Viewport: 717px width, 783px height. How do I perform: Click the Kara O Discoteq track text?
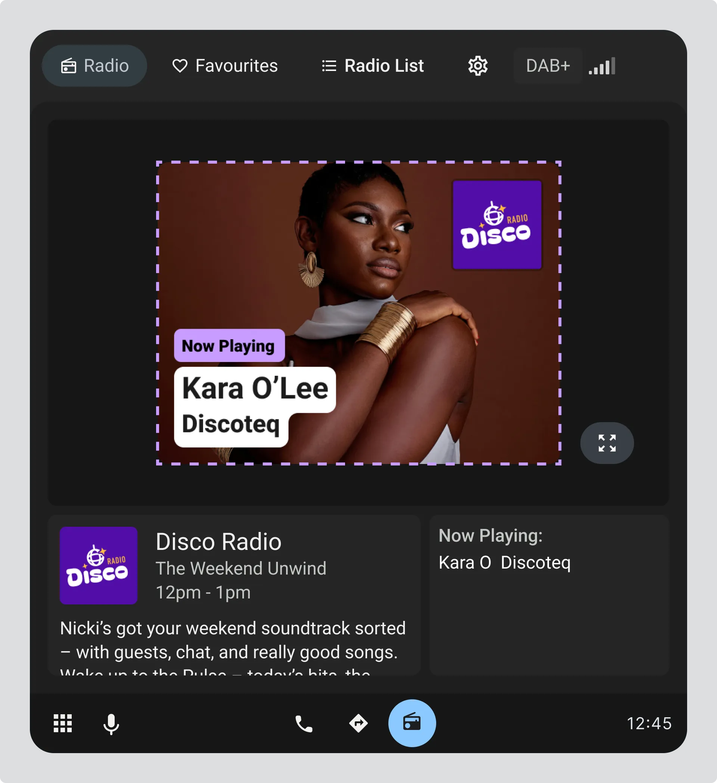[504, 562]
